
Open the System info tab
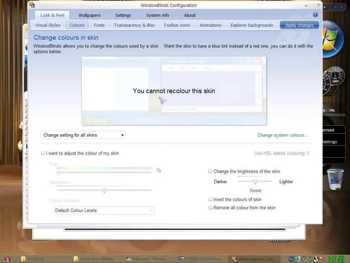(158, 15)
